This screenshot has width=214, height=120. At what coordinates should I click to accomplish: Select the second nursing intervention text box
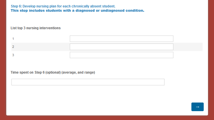[x=121, y=47]
